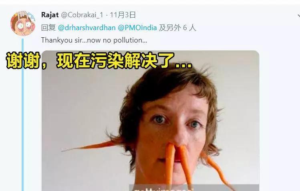Select the 'Thankyou sir...now no pollution...' tweet text
Screen dimensions: 300x191
(x=94, y=40)
